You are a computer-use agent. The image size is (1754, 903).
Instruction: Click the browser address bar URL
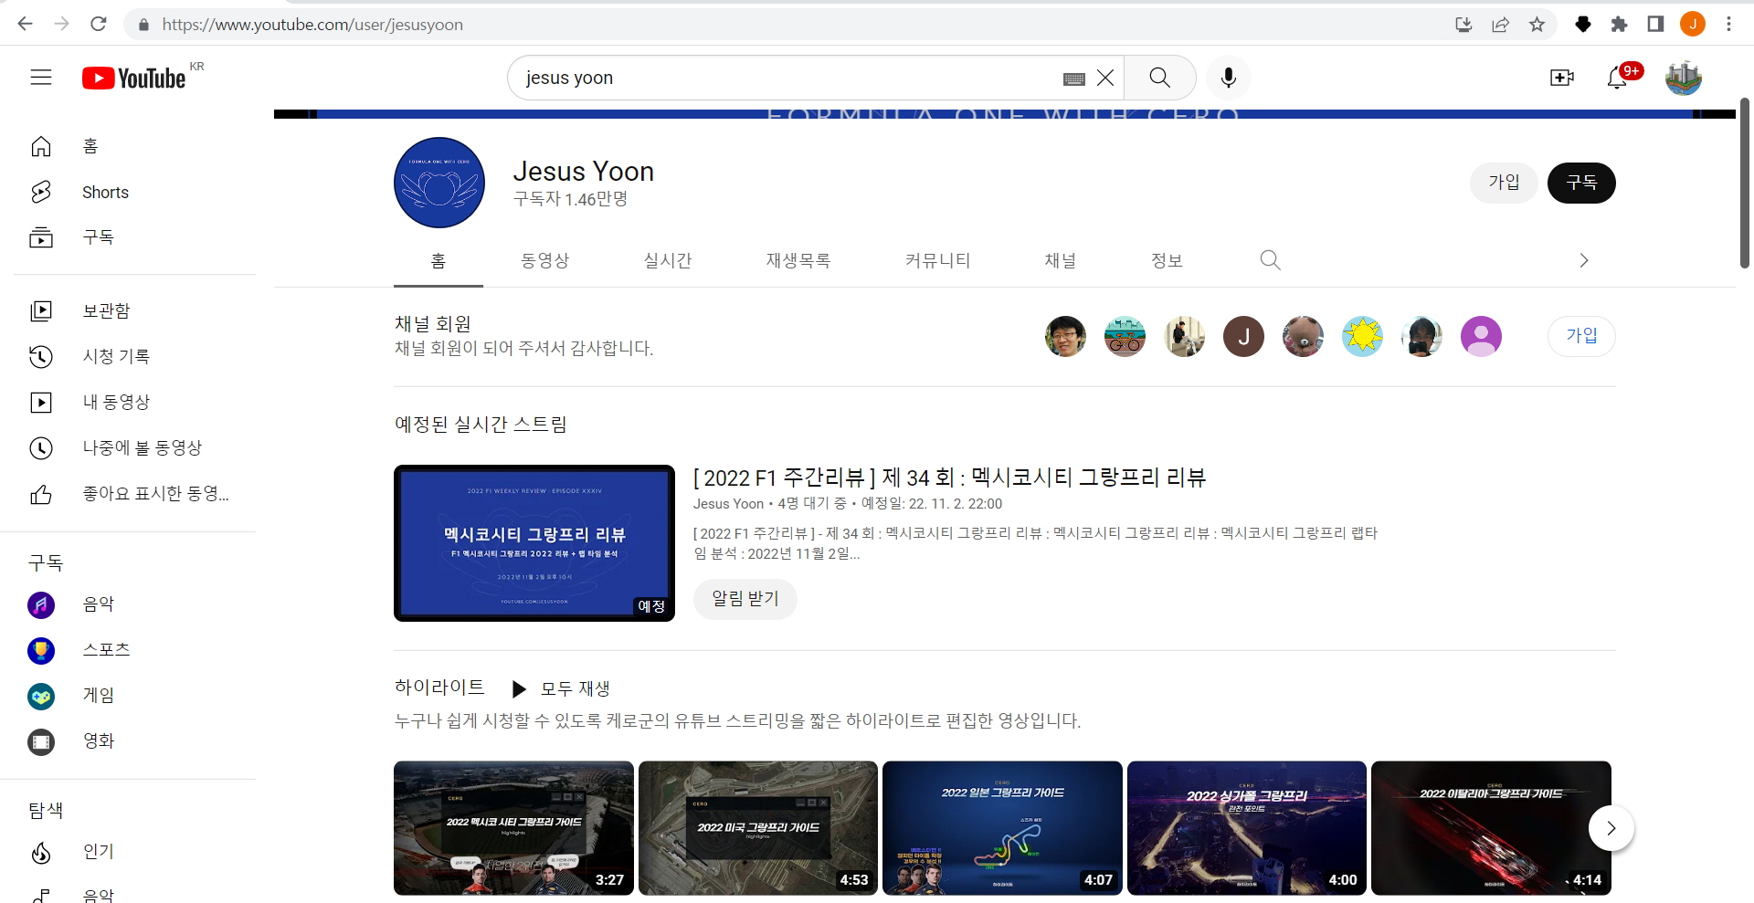[312, 25]
